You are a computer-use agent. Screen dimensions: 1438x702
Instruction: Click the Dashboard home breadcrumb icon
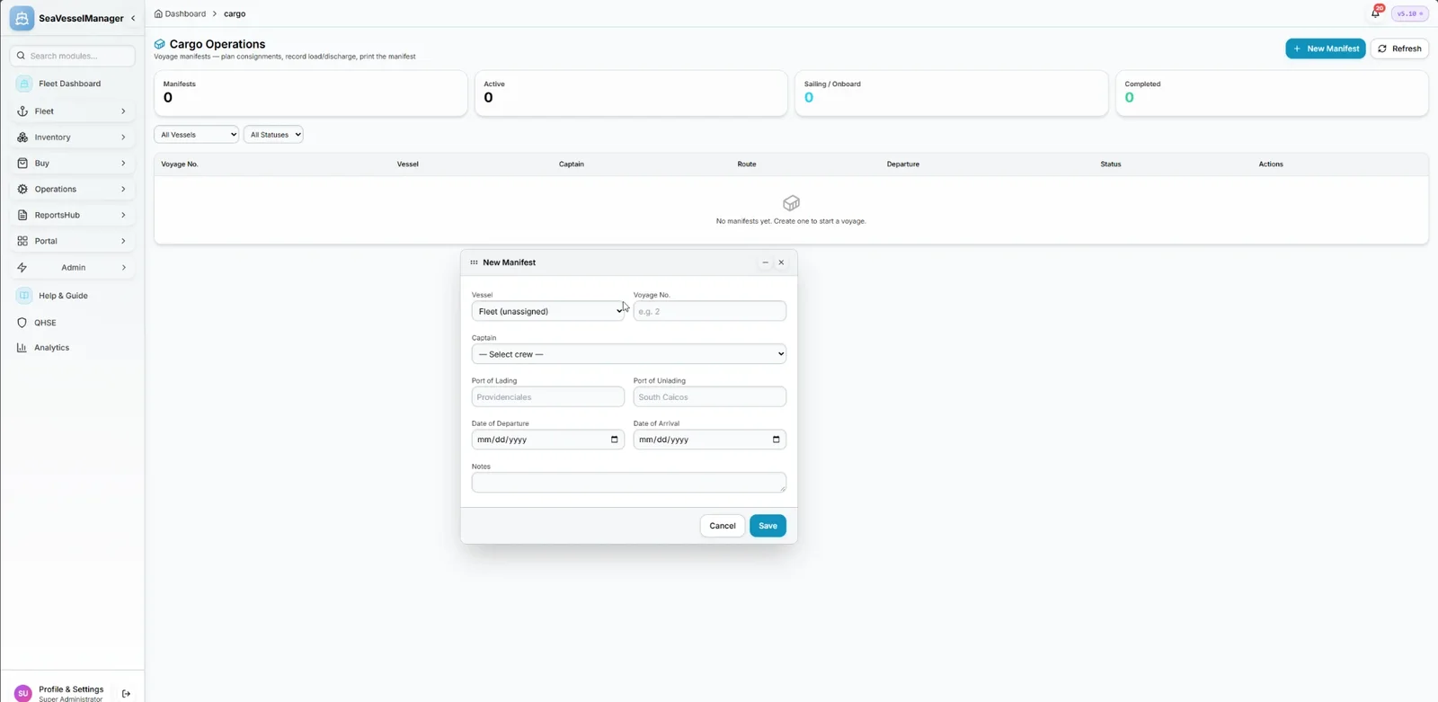158,13
